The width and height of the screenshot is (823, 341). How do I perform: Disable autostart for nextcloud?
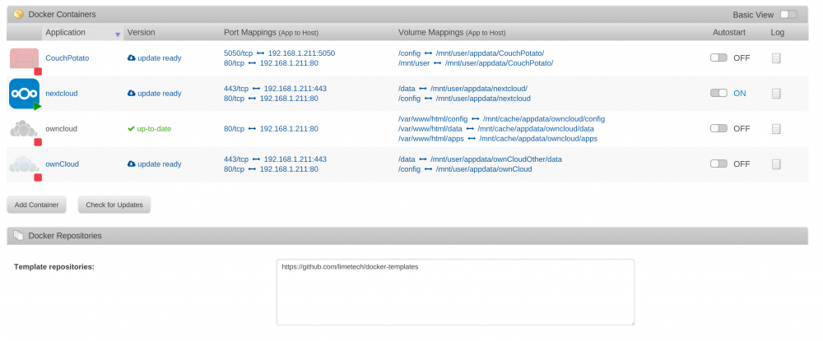718,93
